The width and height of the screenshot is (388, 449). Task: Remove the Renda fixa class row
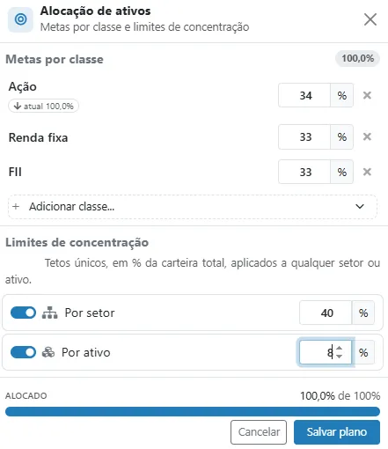click(367, 136)
